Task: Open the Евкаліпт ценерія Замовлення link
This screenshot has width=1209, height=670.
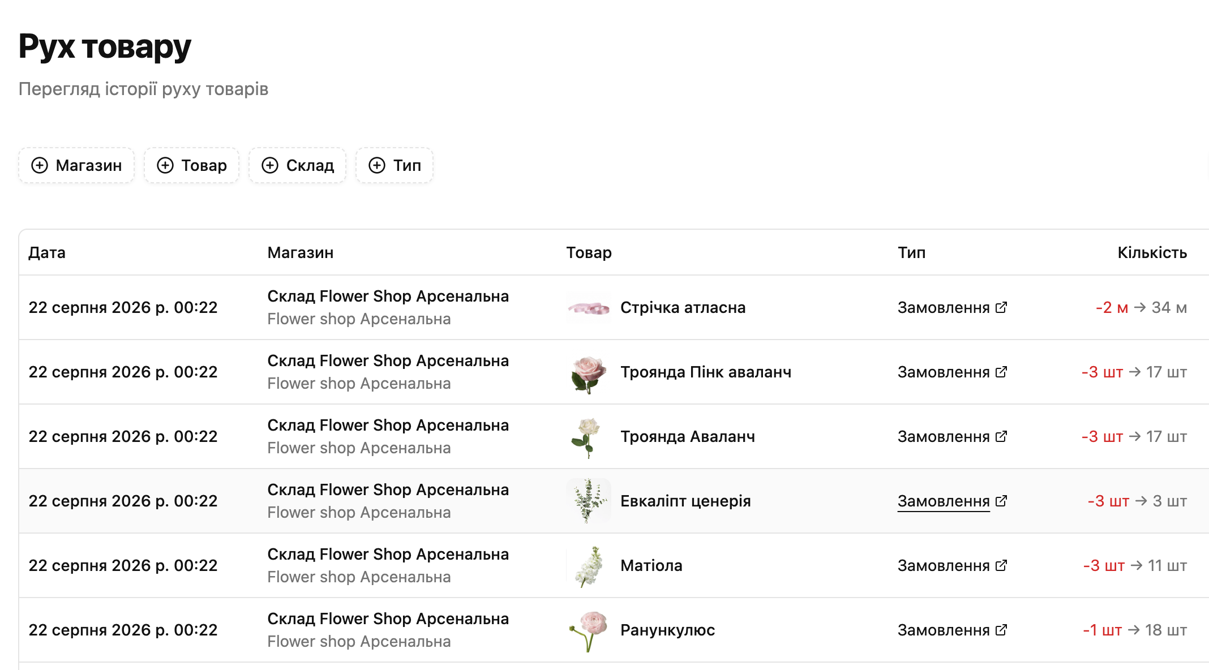Action: (x=944, y=501)
